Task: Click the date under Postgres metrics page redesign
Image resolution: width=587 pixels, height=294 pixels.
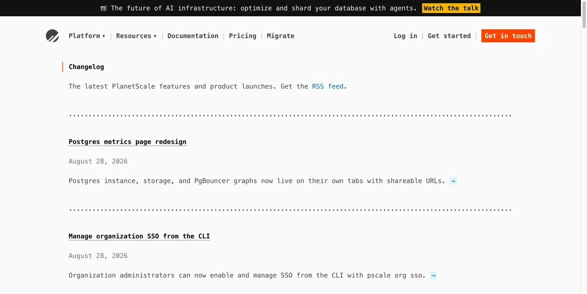Action: pyautogui.click(x=98, y=161)
